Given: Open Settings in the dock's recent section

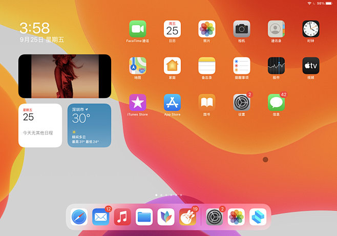Looking at the screenshot, I should [x=215, y=217].
